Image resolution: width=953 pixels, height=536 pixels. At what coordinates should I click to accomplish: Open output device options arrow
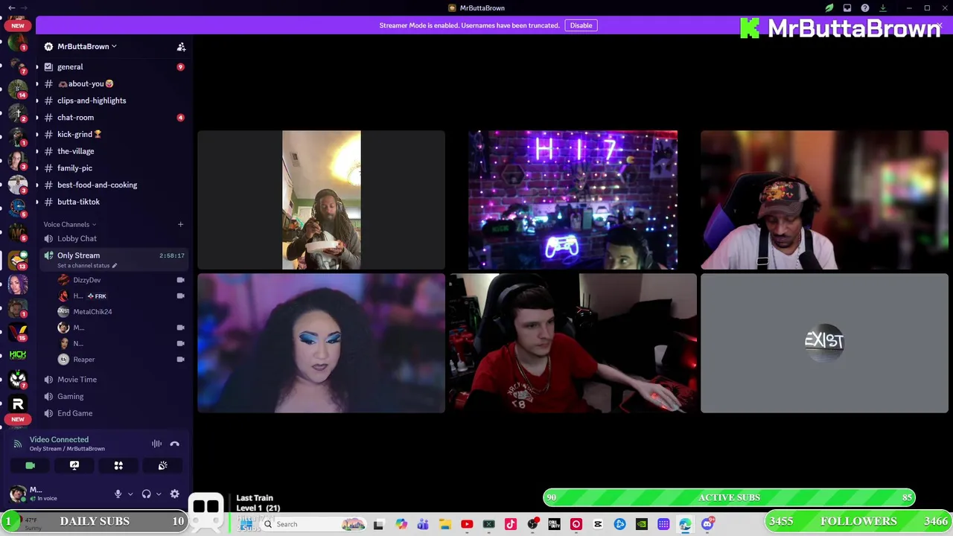pos(159,494)
